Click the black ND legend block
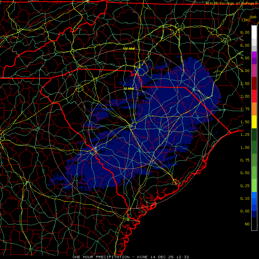 pos(254,224)
